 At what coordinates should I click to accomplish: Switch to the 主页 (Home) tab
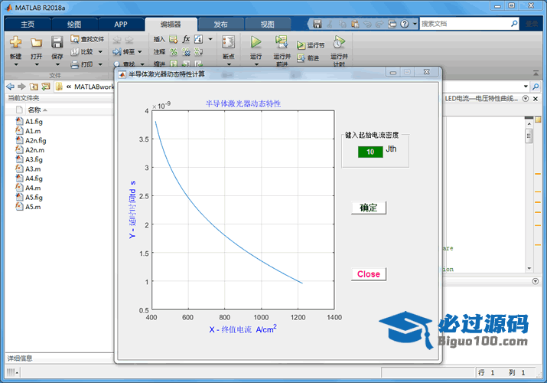pyautogui.click(x=28, y=24)
